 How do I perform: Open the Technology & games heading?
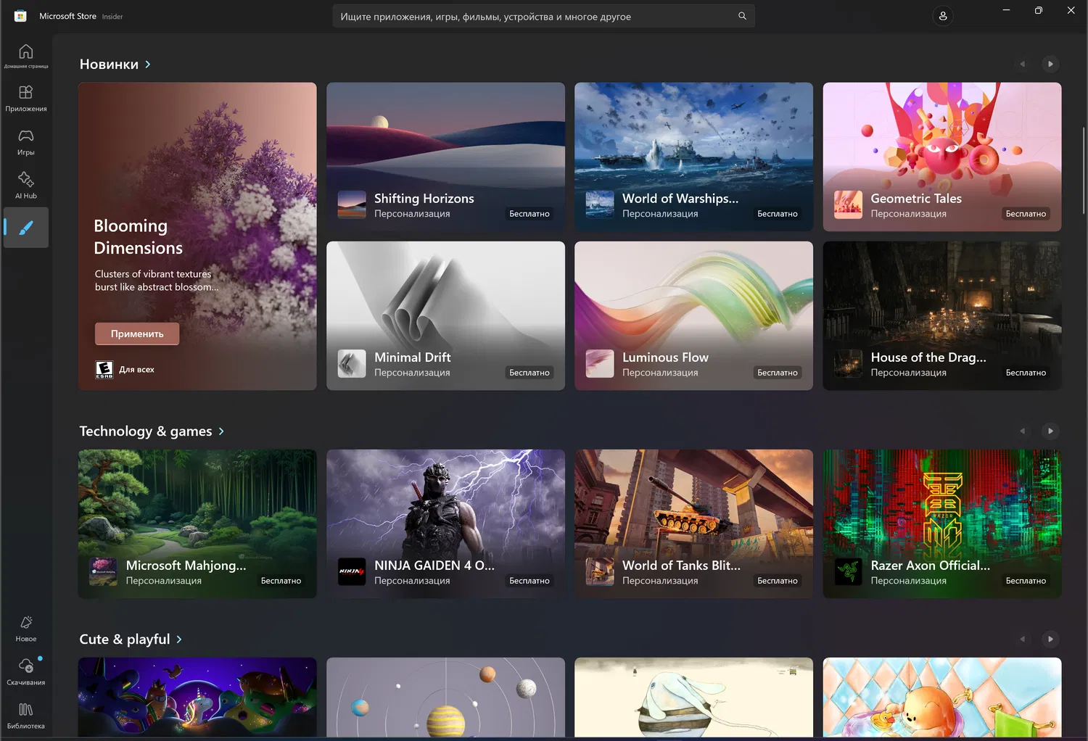point(146,431)
